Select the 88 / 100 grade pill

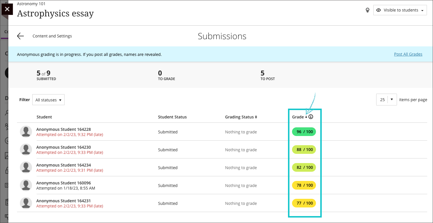[304, 150]
